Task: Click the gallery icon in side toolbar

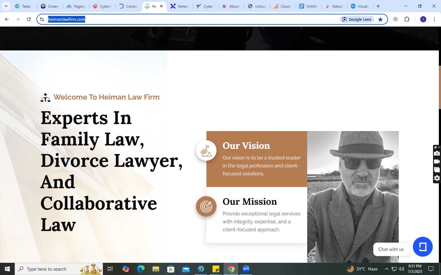Action: (x=437, y=170)
